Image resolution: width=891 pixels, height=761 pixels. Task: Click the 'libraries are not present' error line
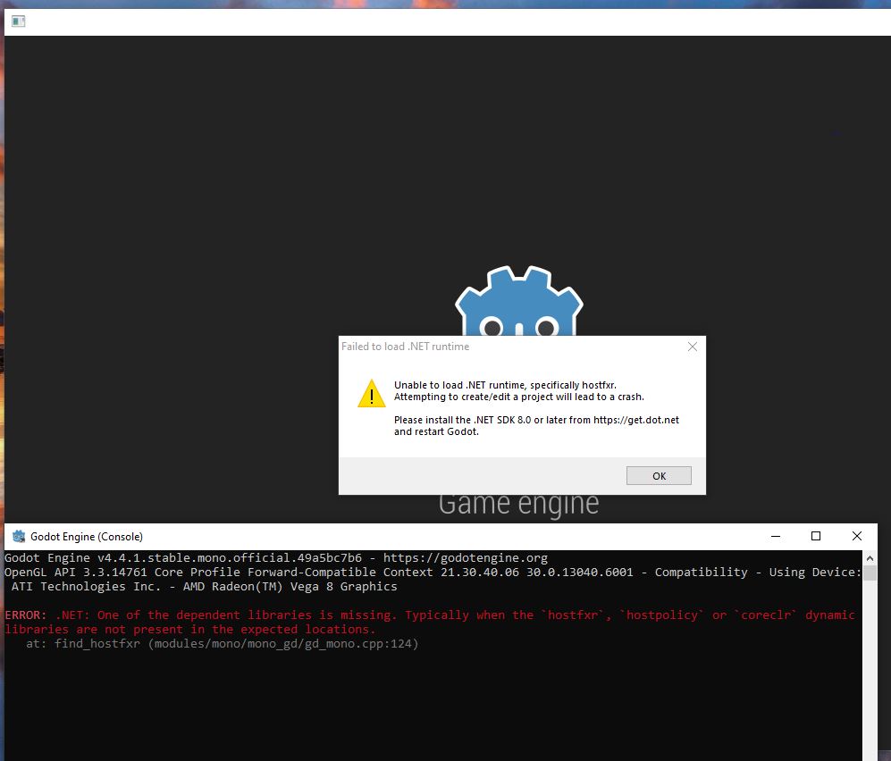click(189, 629)
